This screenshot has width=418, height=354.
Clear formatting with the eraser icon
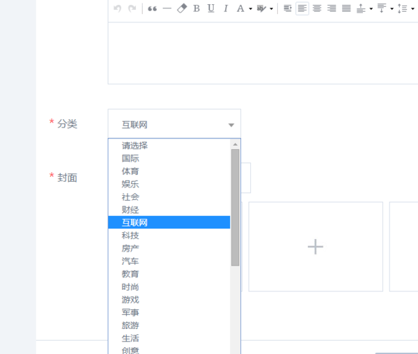point(182,8)
